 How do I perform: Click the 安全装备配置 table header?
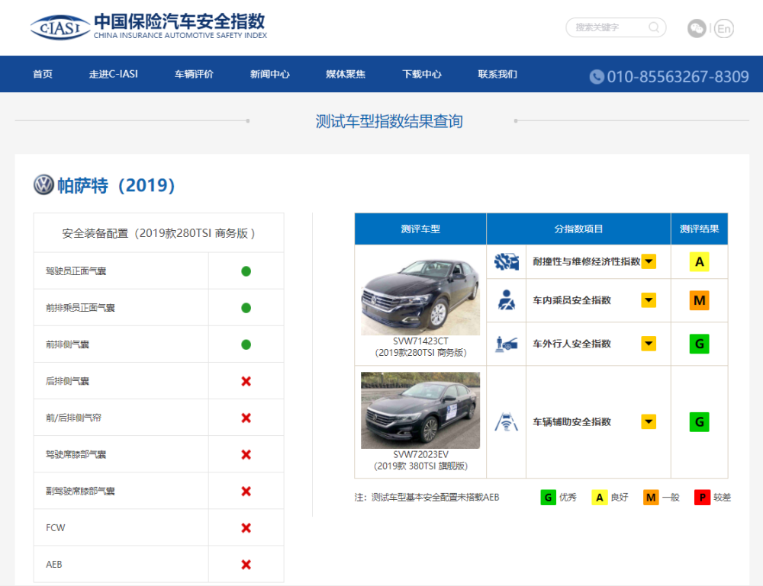point(159,233)
